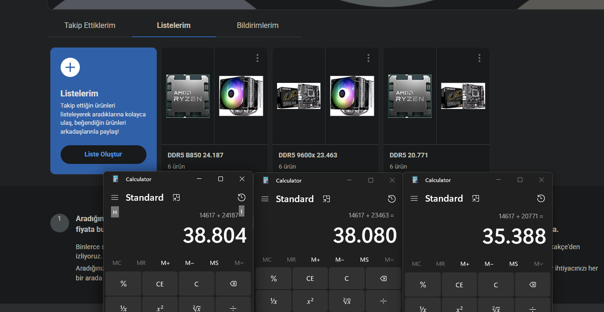Click the 38.804 result display
604x312 pixels.
coord(215,236)
